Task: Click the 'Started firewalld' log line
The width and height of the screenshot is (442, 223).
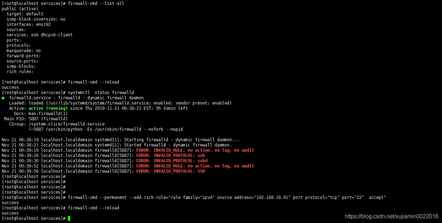Action: click(x=117, y=145)
